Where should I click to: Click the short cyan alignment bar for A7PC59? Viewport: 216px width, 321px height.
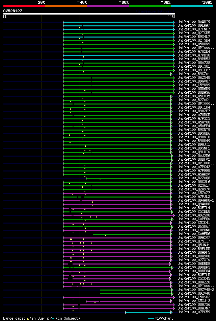(x=149, y=312)
